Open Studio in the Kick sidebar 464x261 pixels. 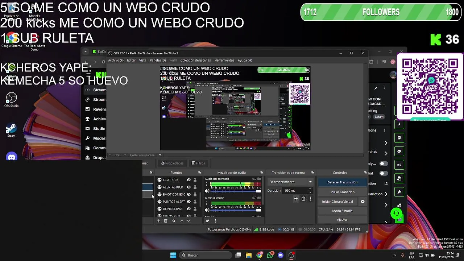[x=95, y=129]
